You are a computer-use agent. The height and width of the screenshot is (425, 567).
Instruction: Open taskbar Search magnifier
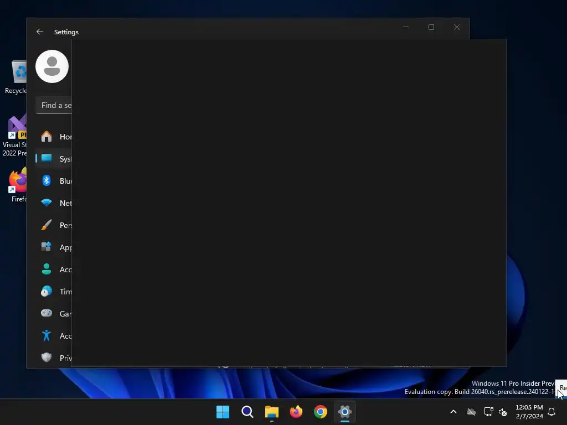(x=248, y=412)
